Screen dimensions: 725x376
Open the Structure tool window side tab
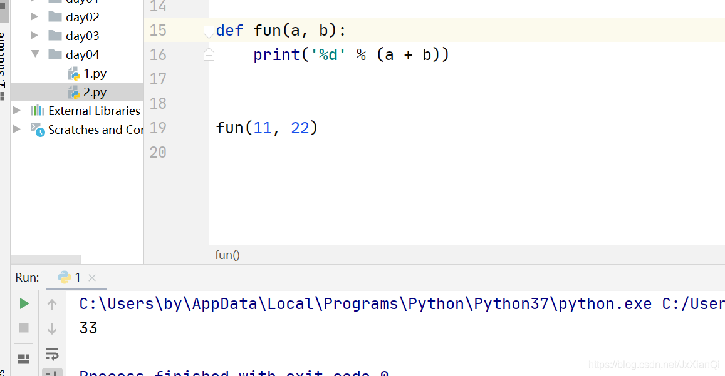click(3, 60)
